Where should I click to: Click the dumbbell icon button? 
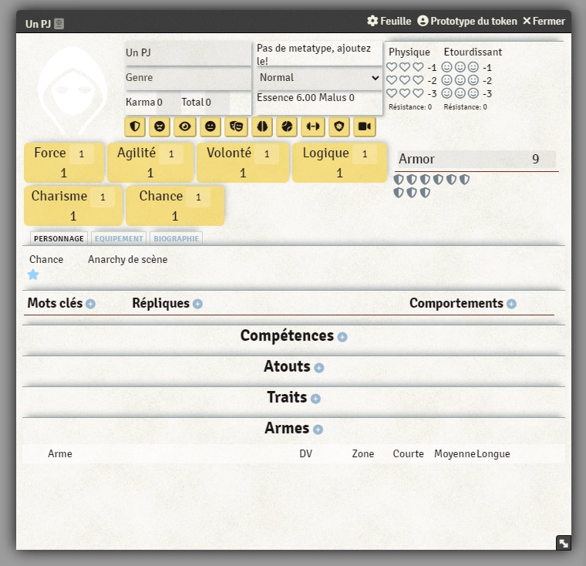pos(313,126)
